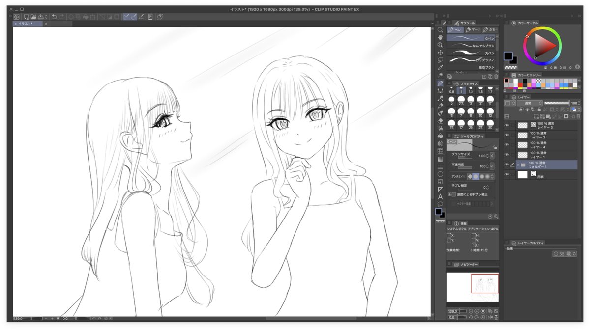Open Clip Studio launcher icon
Image resolution: width=590 pixels, height=330 pixels.
pos(16,17)
